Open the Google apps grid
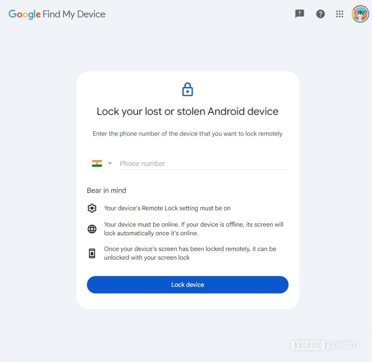The image size is (372, 362). tap(340, 14)
